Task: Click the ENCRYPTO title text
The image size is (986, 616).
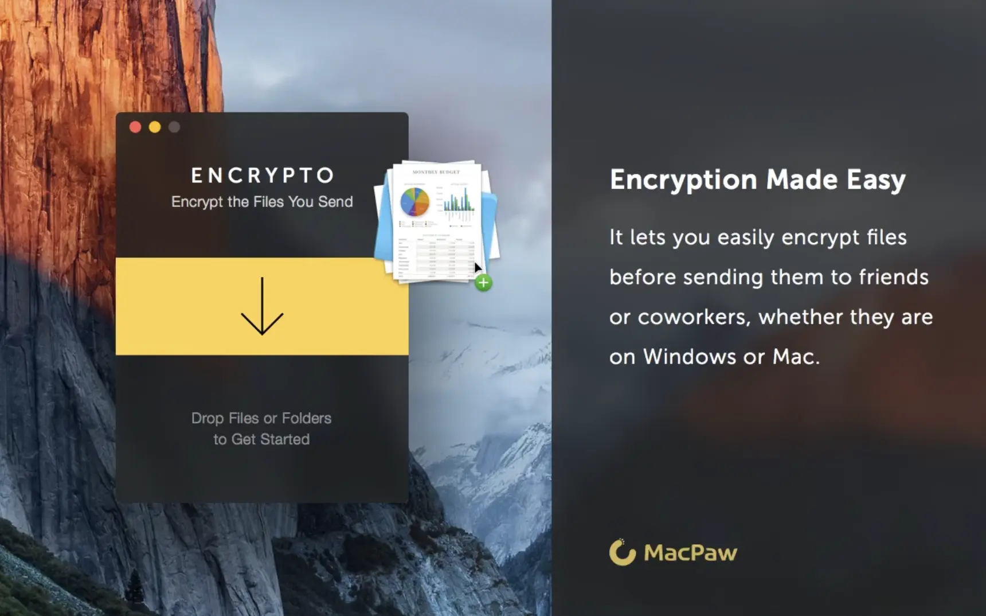Action: coord(263,176)
